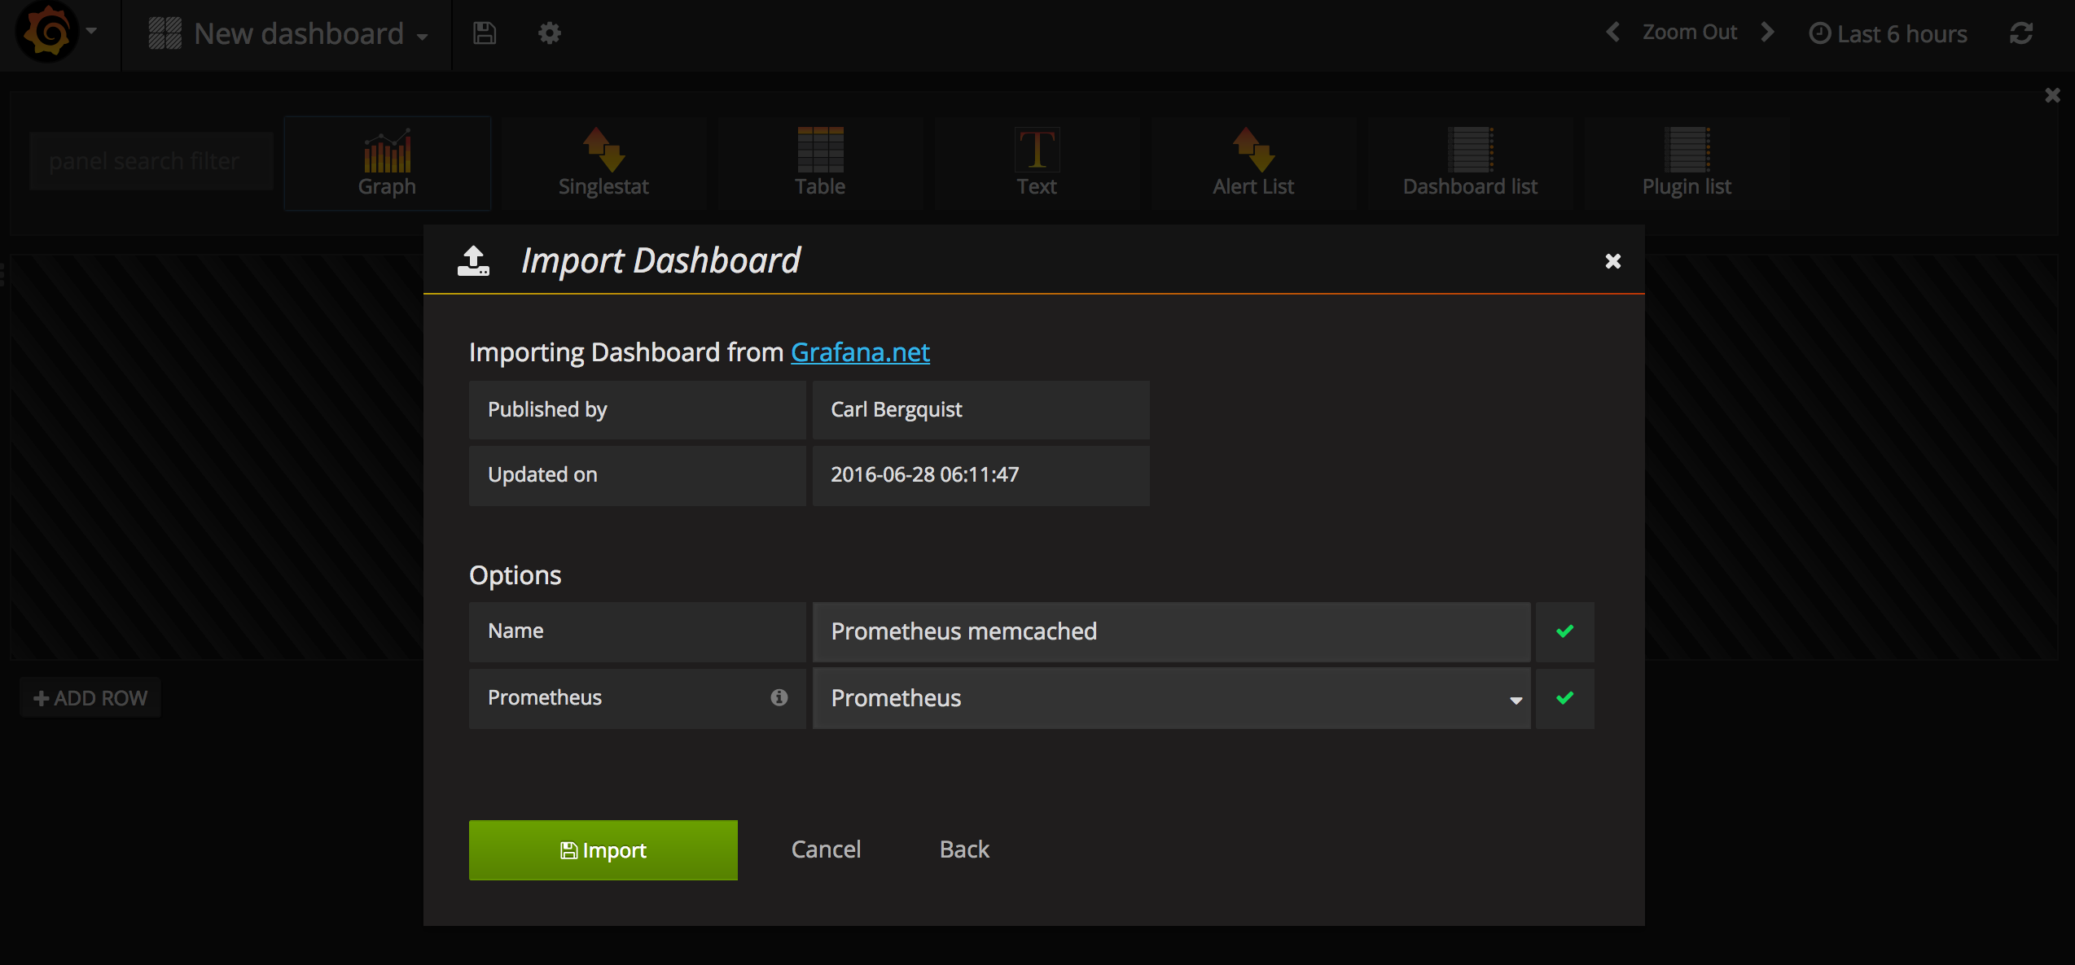Click the Prometheus info tooltip icon

pos(779,697)
